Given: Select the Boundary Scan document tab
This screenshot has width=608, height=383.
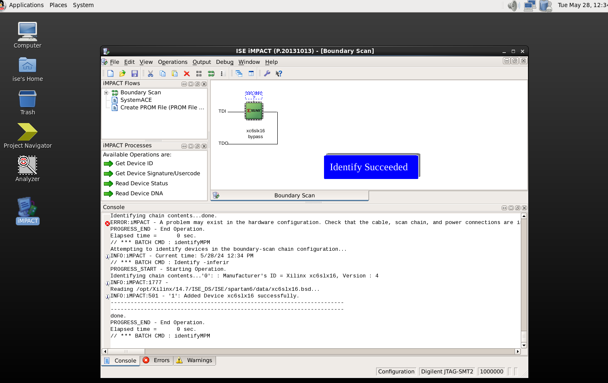Looking at the screenshot, I should (x=290, y=196).
